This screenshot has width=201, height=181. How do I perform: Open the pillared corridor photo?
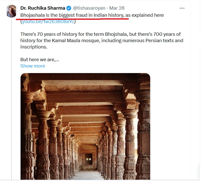click(x=85, y=126)
